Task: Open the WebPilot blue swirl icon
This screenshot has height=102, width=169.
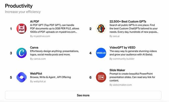Action: coord(21,77)
